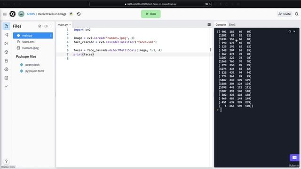Image resolution: width=301 pixels, height=169 pixels.
Task: Close the main.py tab
Action: (70, 25)
